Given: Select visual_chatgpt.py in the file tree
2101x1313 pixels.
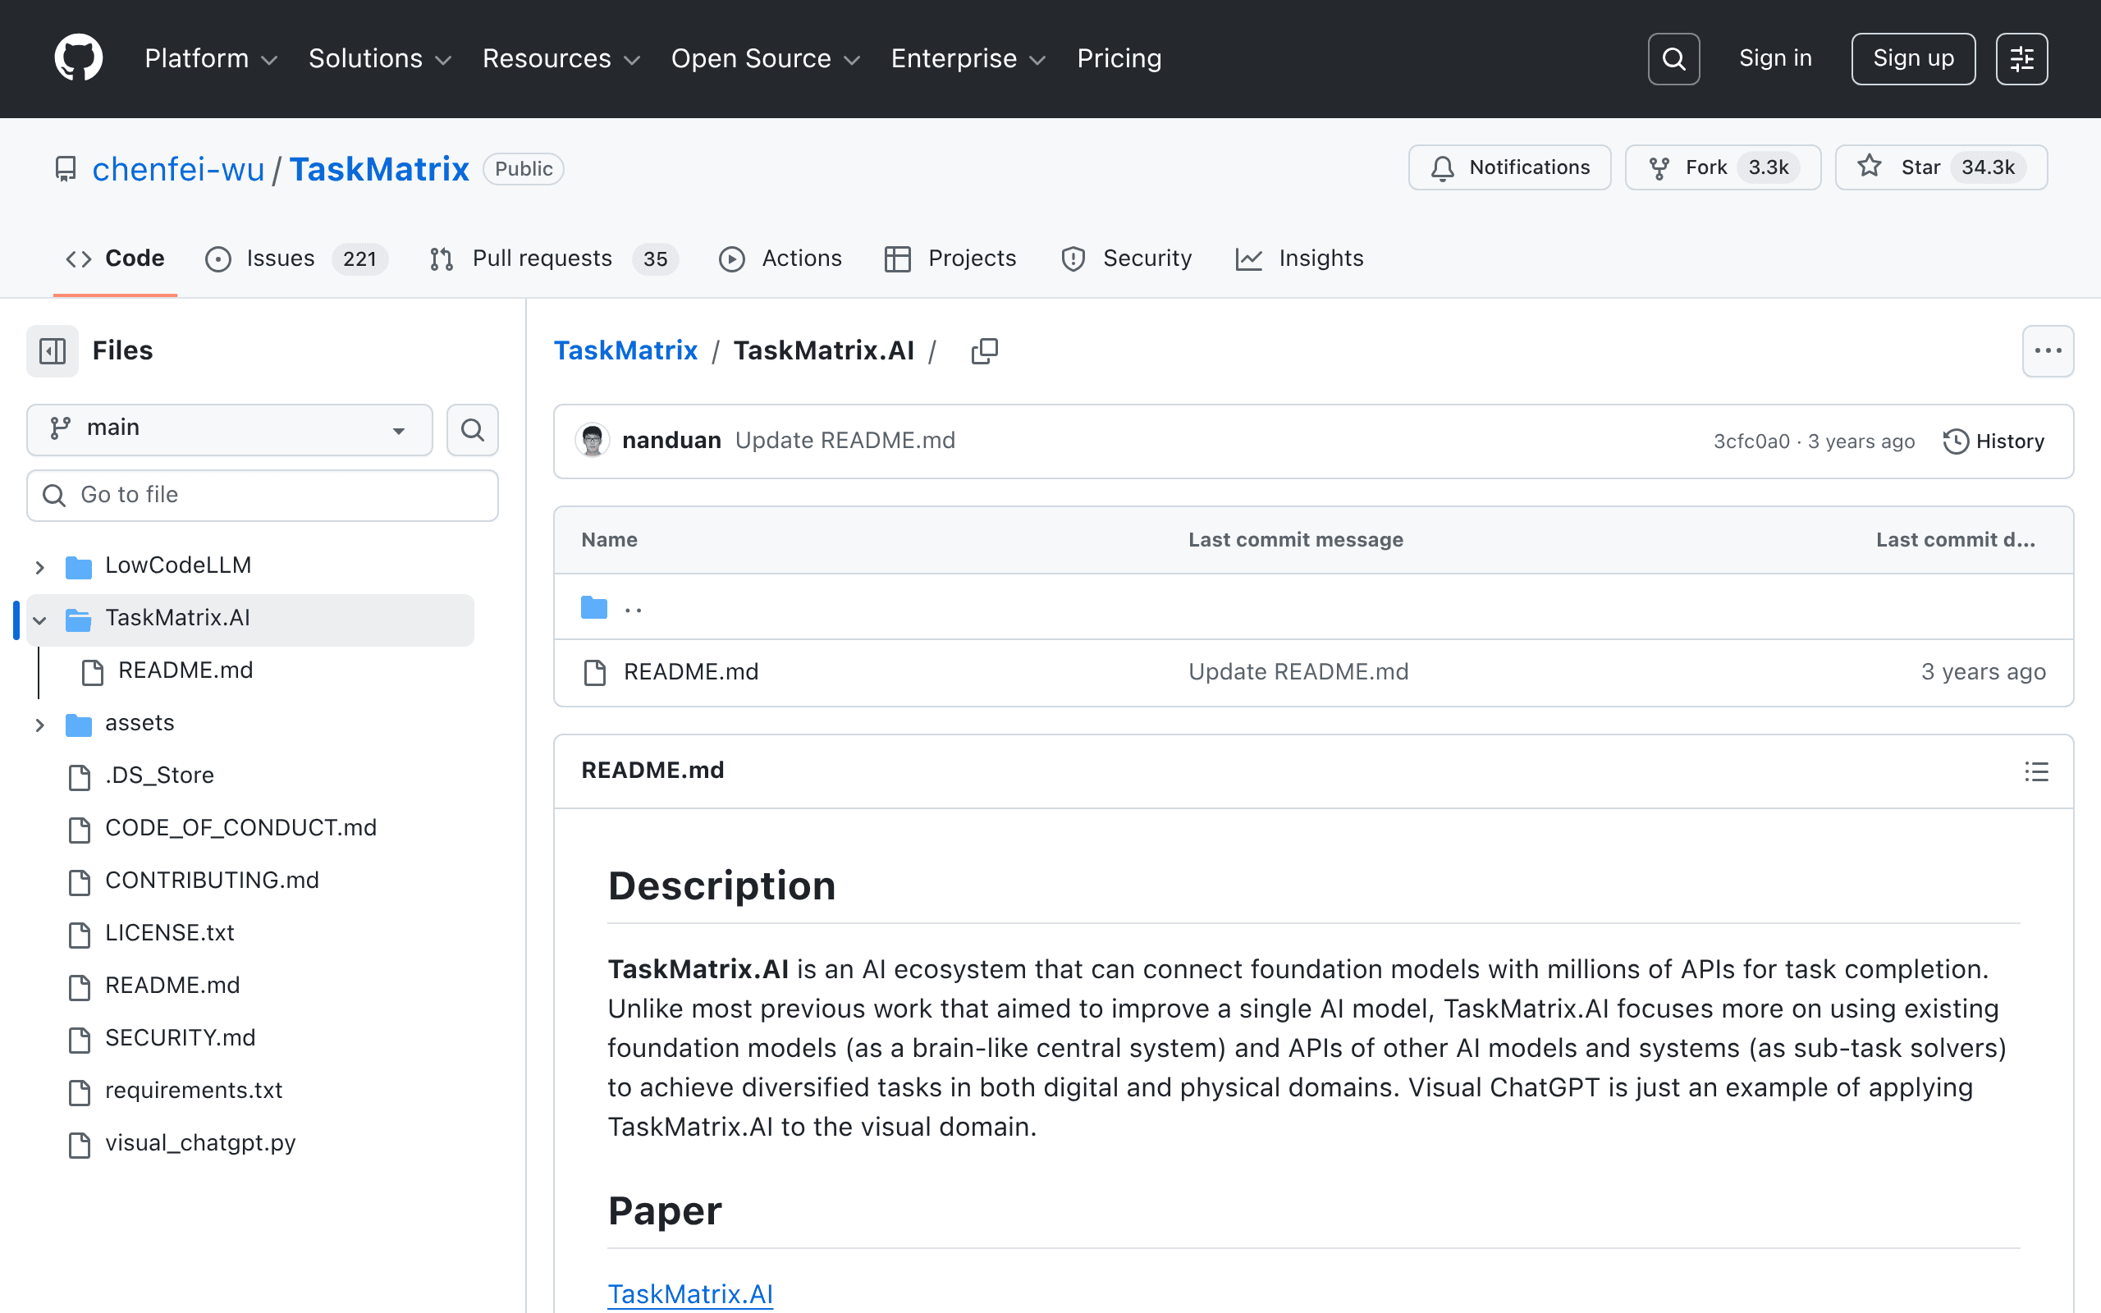Looking at the screenshot, I should (x=200, y=1143).
